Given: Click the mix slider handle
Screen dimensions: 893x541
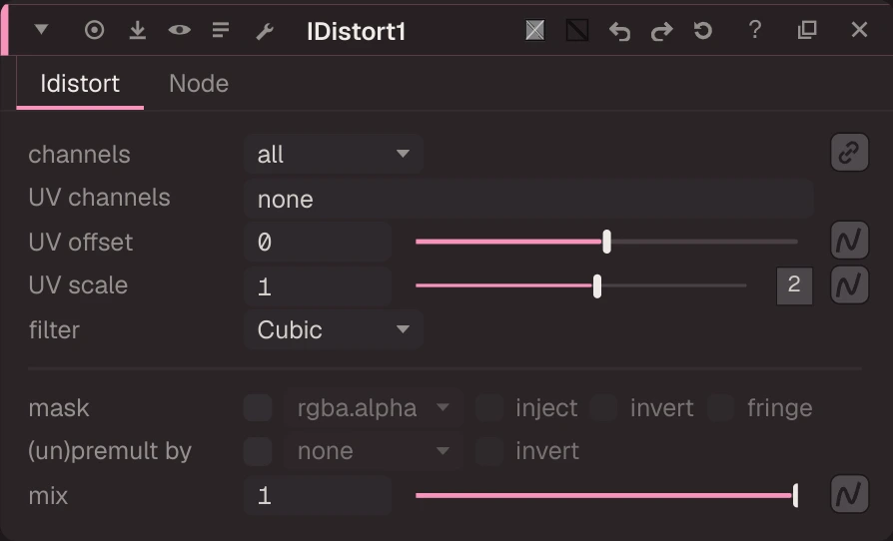Looking at the screenshot, I should [796, 495].
